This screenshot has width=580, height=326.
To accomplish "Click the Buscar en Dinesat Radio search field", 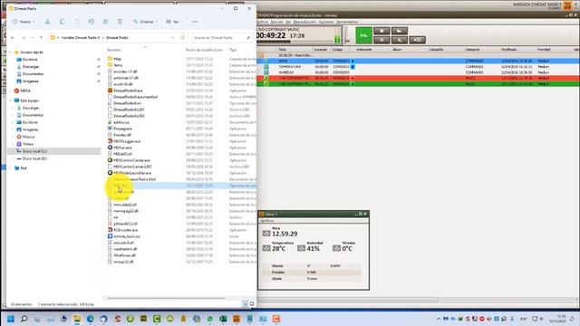I will tap(221, 38).
